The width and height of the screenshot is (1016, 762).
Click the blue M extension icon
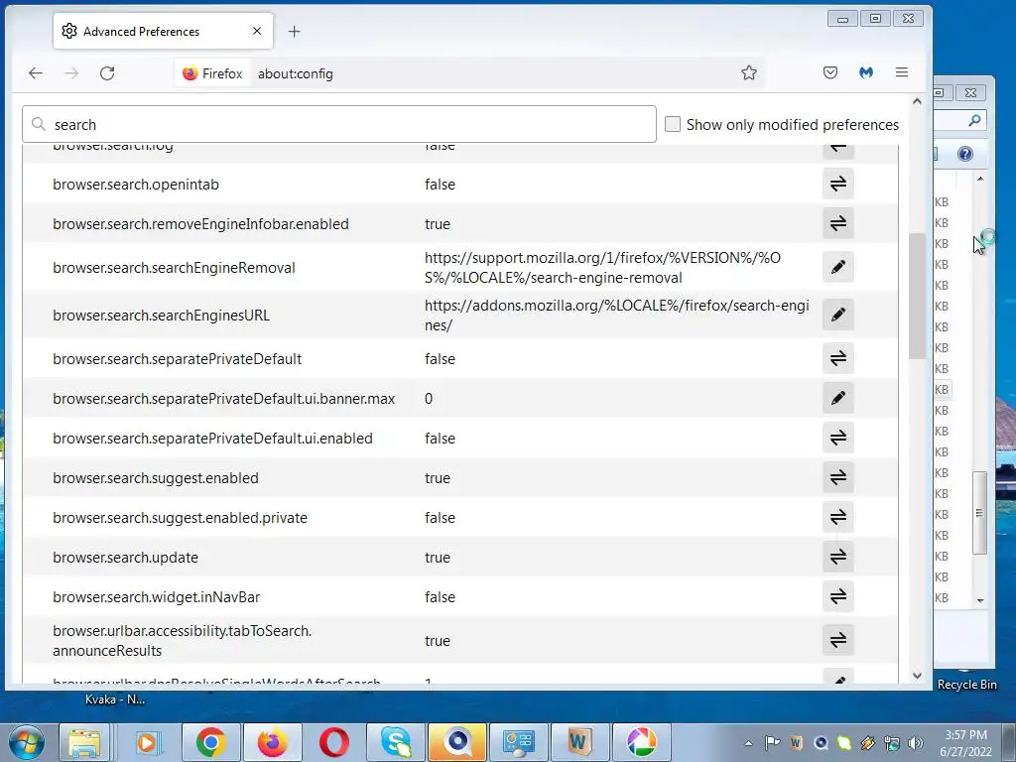pos(866,72)
